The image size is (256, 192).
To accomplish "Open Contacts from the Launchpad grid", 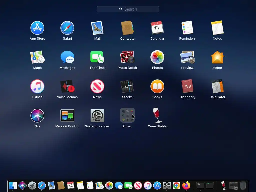I will 127,28.
